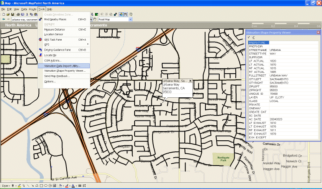Screen dimensions: 322x189
Task: Click the Line Style icon in Draw toolbar
Action: click(80, 186)
